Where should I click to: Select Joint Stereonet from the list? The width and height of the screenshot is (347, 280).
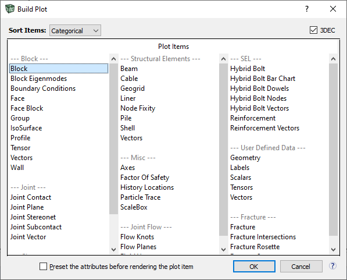click(x=33, y=217)
